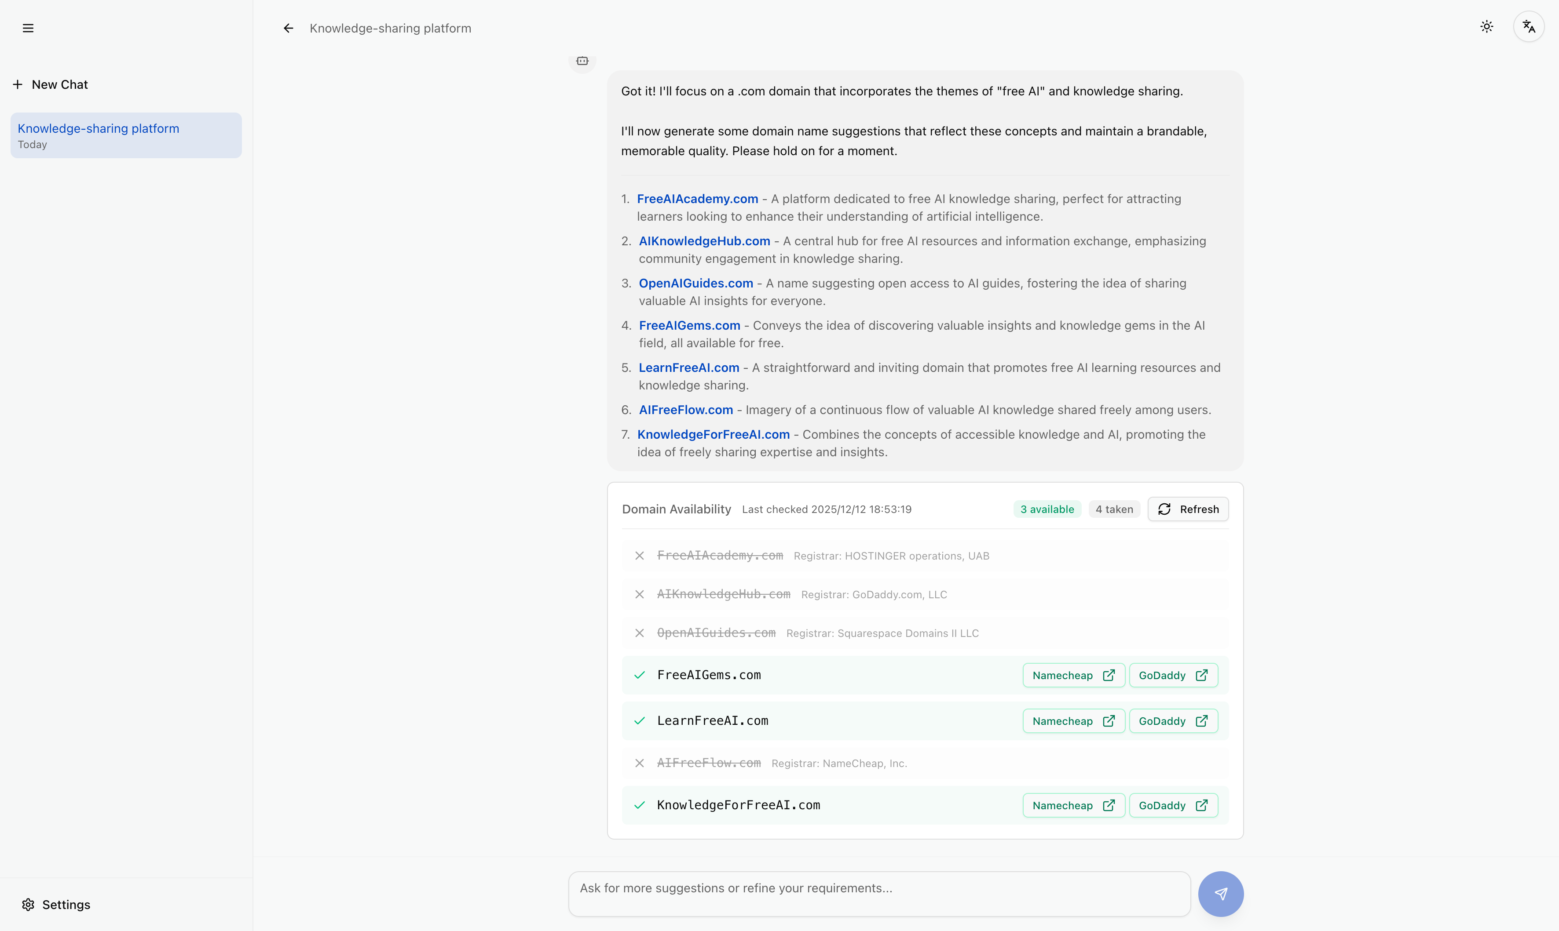Viewport: 1559px width, 931px height.
Task: Collapse the sidebar with hamburger icon
Action: [x=28, y=28]
